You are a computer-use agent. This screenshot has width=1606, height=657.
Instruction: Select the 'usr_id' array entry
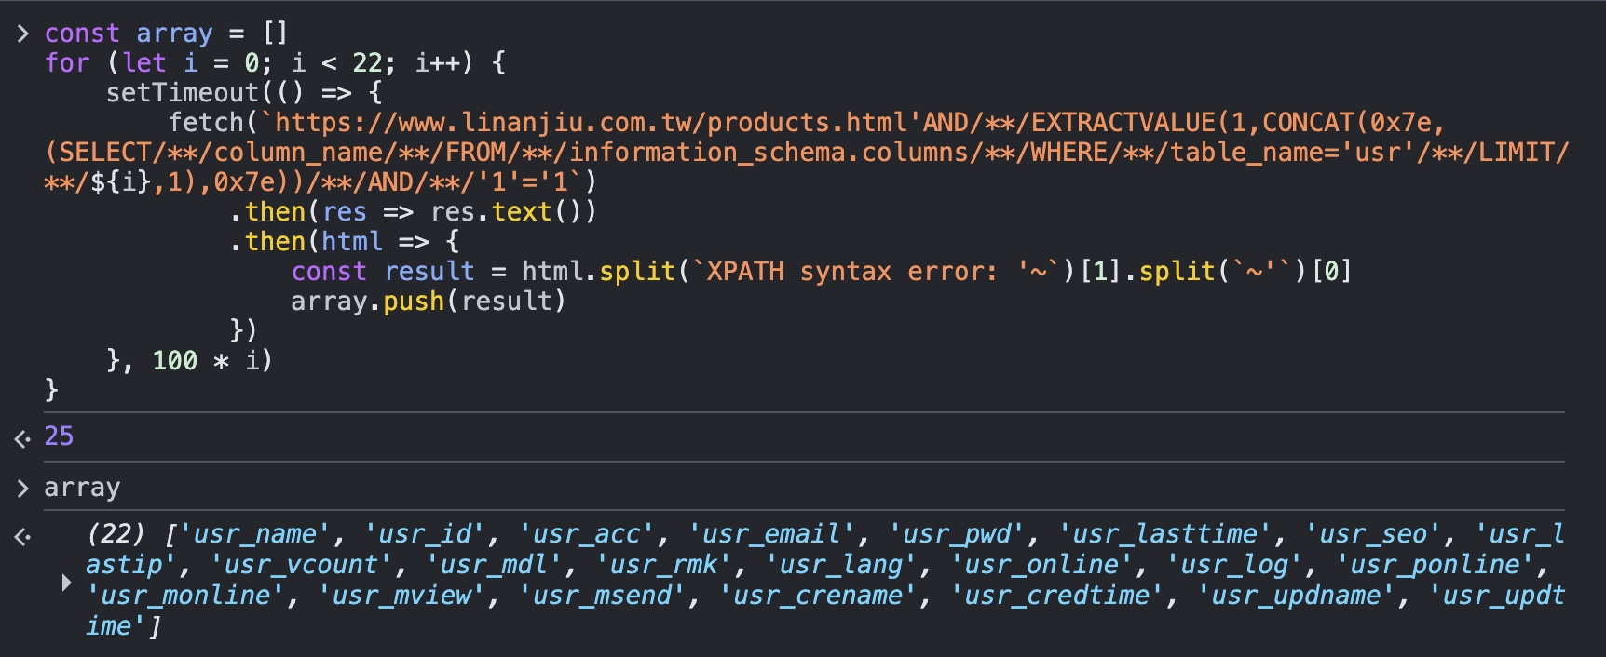coord(424,534)
